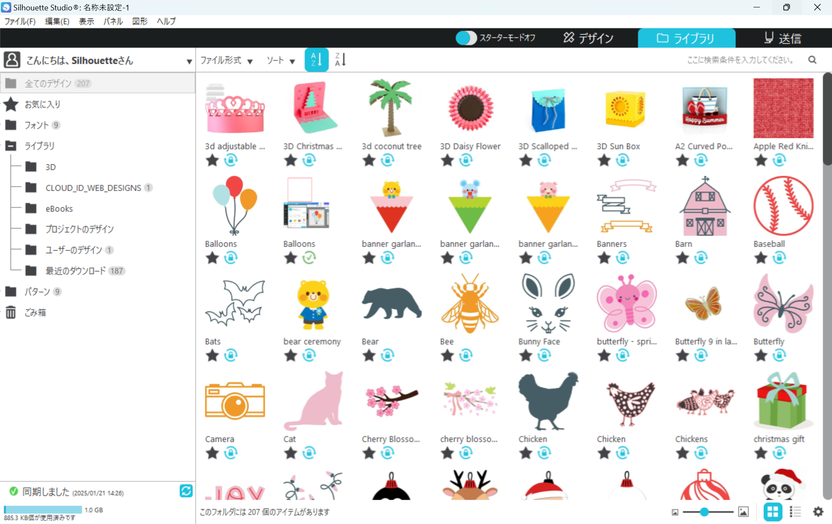Open the 表示 menu
This screenshot has width=832, height=524.
(86, 21)
